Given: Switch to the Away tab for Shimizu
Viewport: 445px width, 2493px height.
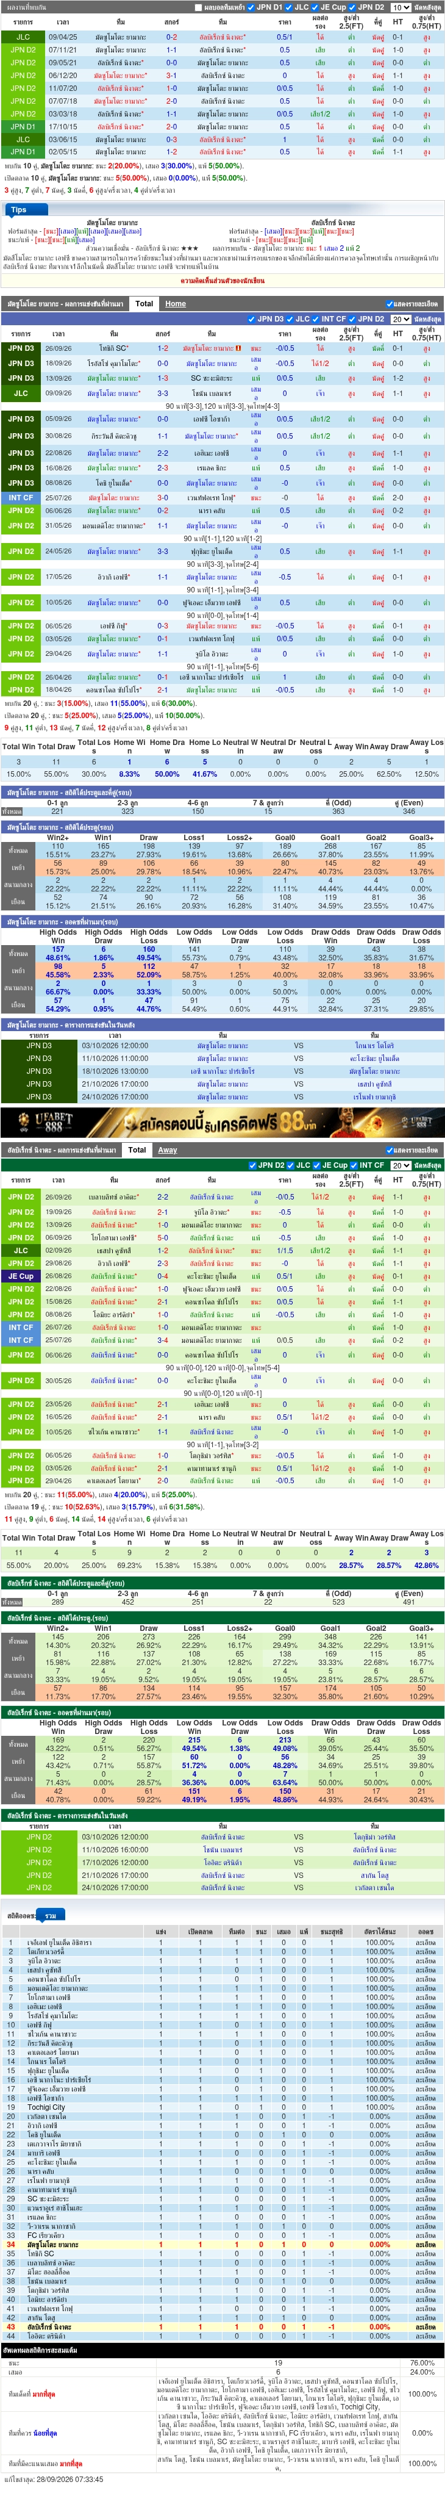Looking at the screenshot, I should [168, 1149].
